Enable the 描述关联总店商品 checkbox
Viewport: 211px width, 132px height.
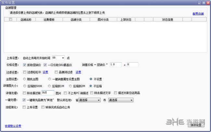tap(115, 93)
